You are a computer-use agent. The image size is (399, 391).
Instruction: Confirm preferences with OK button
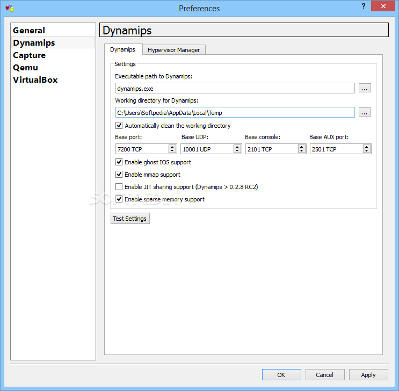point(281,375)
